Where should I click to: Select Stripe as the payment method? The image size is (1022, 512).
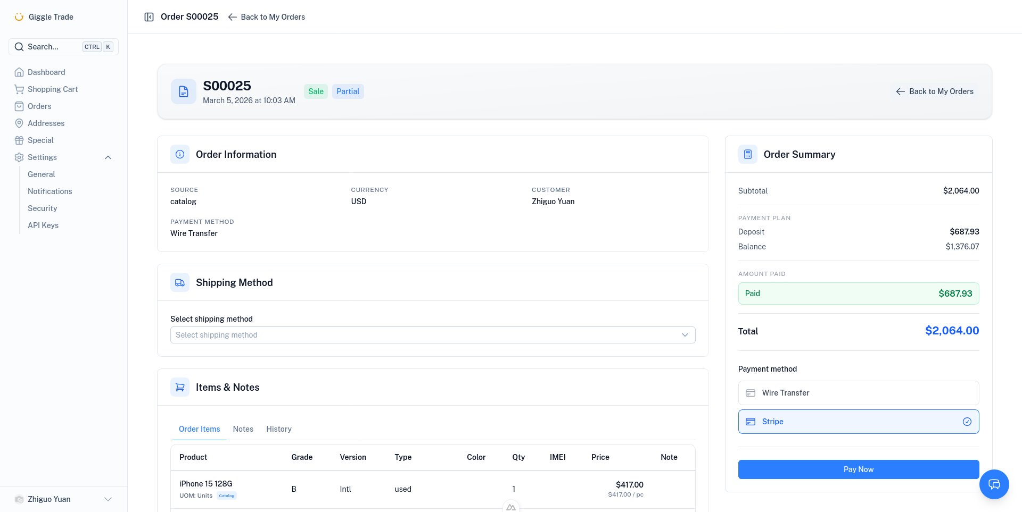858,421
